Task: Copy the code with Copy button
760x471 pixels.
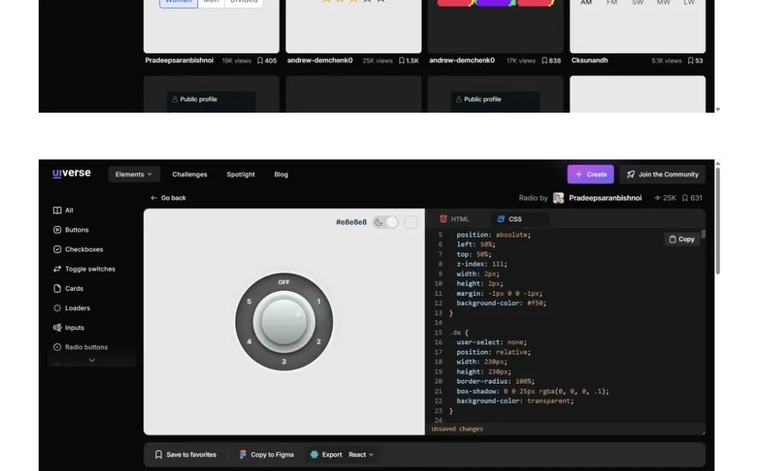Action: click(x=681, y=239)
